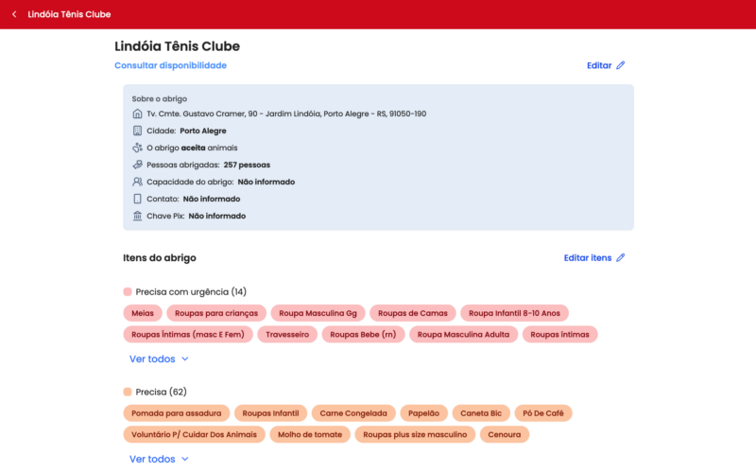
Task: Open Consultar disponibilidade link
Action: [170, 65]
